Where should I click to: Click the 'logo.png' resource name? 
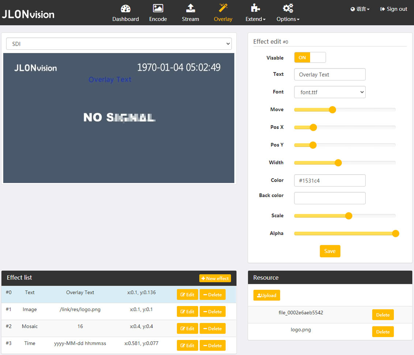(x=301, y=330)
